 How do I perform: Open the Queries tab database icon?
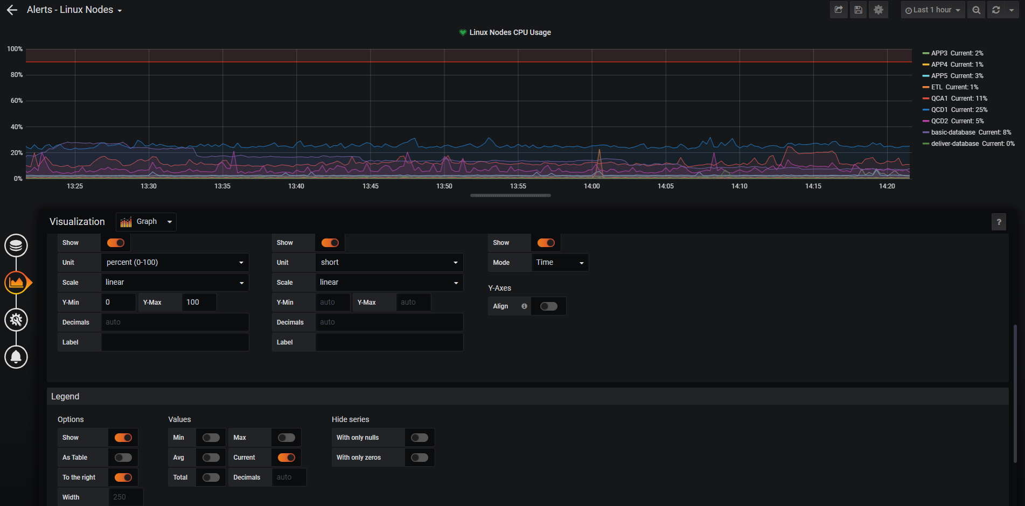[16, 245]
